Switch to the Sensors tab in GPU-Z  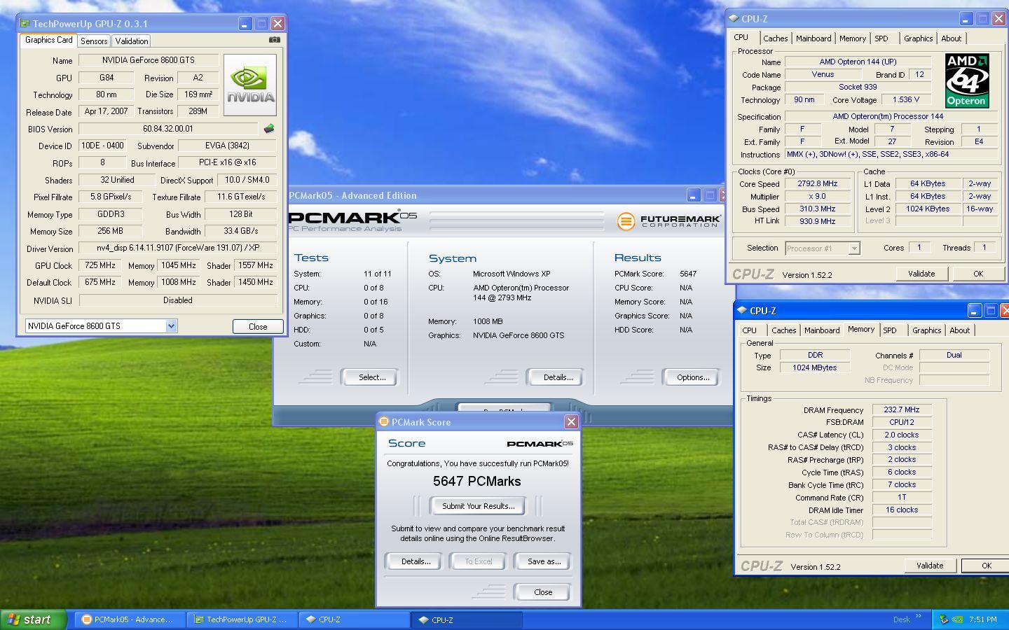coord(94,41)
